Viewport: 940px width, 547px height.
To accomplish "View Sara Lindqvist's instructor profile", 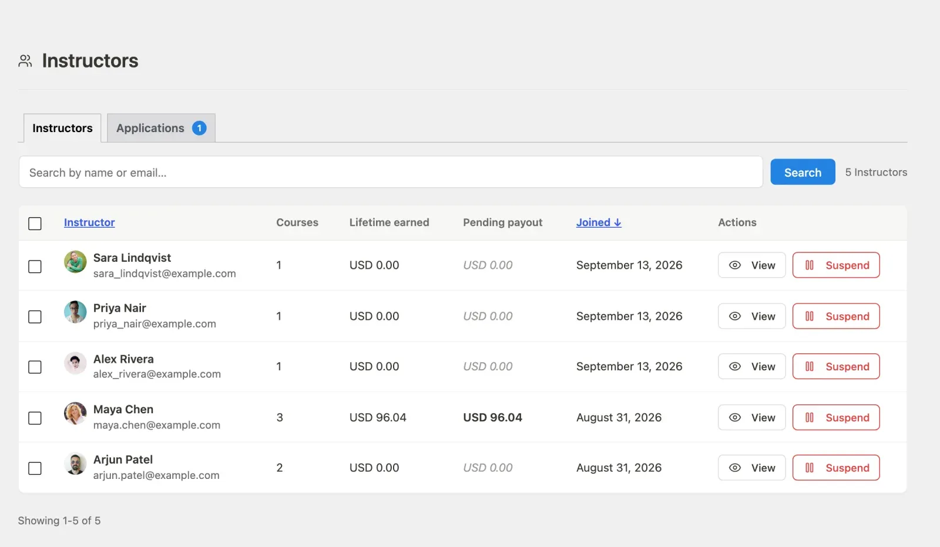I will pos(751,265).
